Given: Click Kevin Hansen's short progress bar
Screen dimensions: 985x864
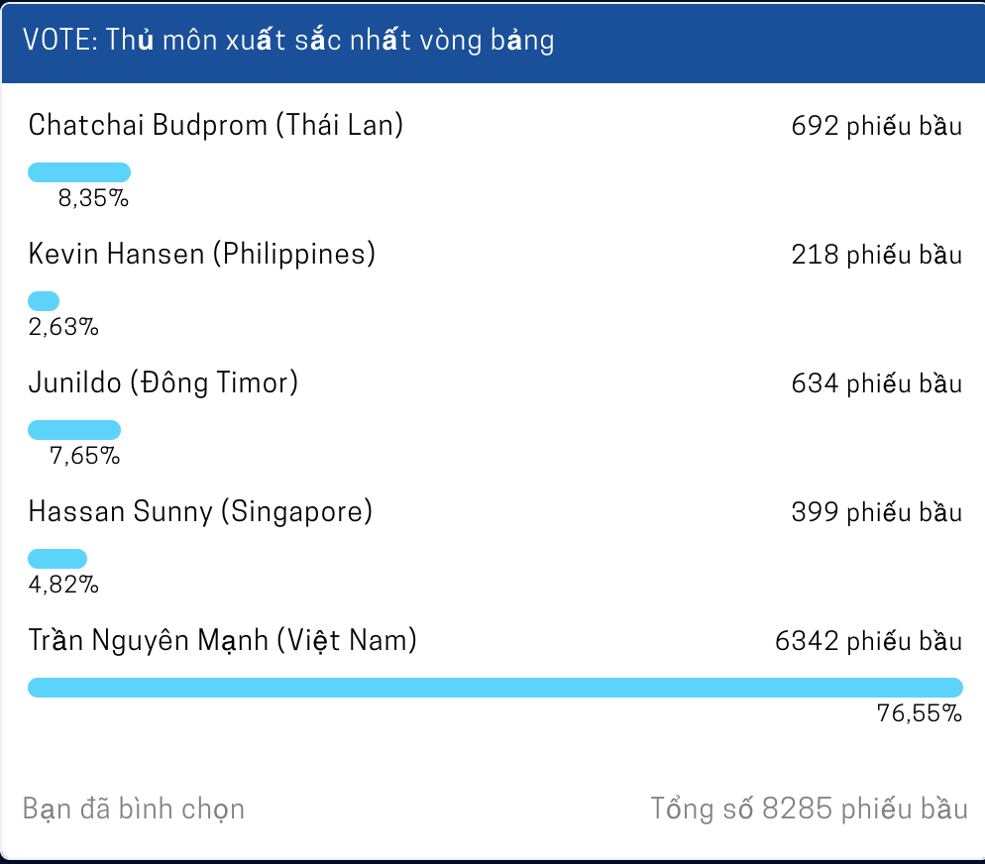Looking at the screenshot, I should (44, 300).
